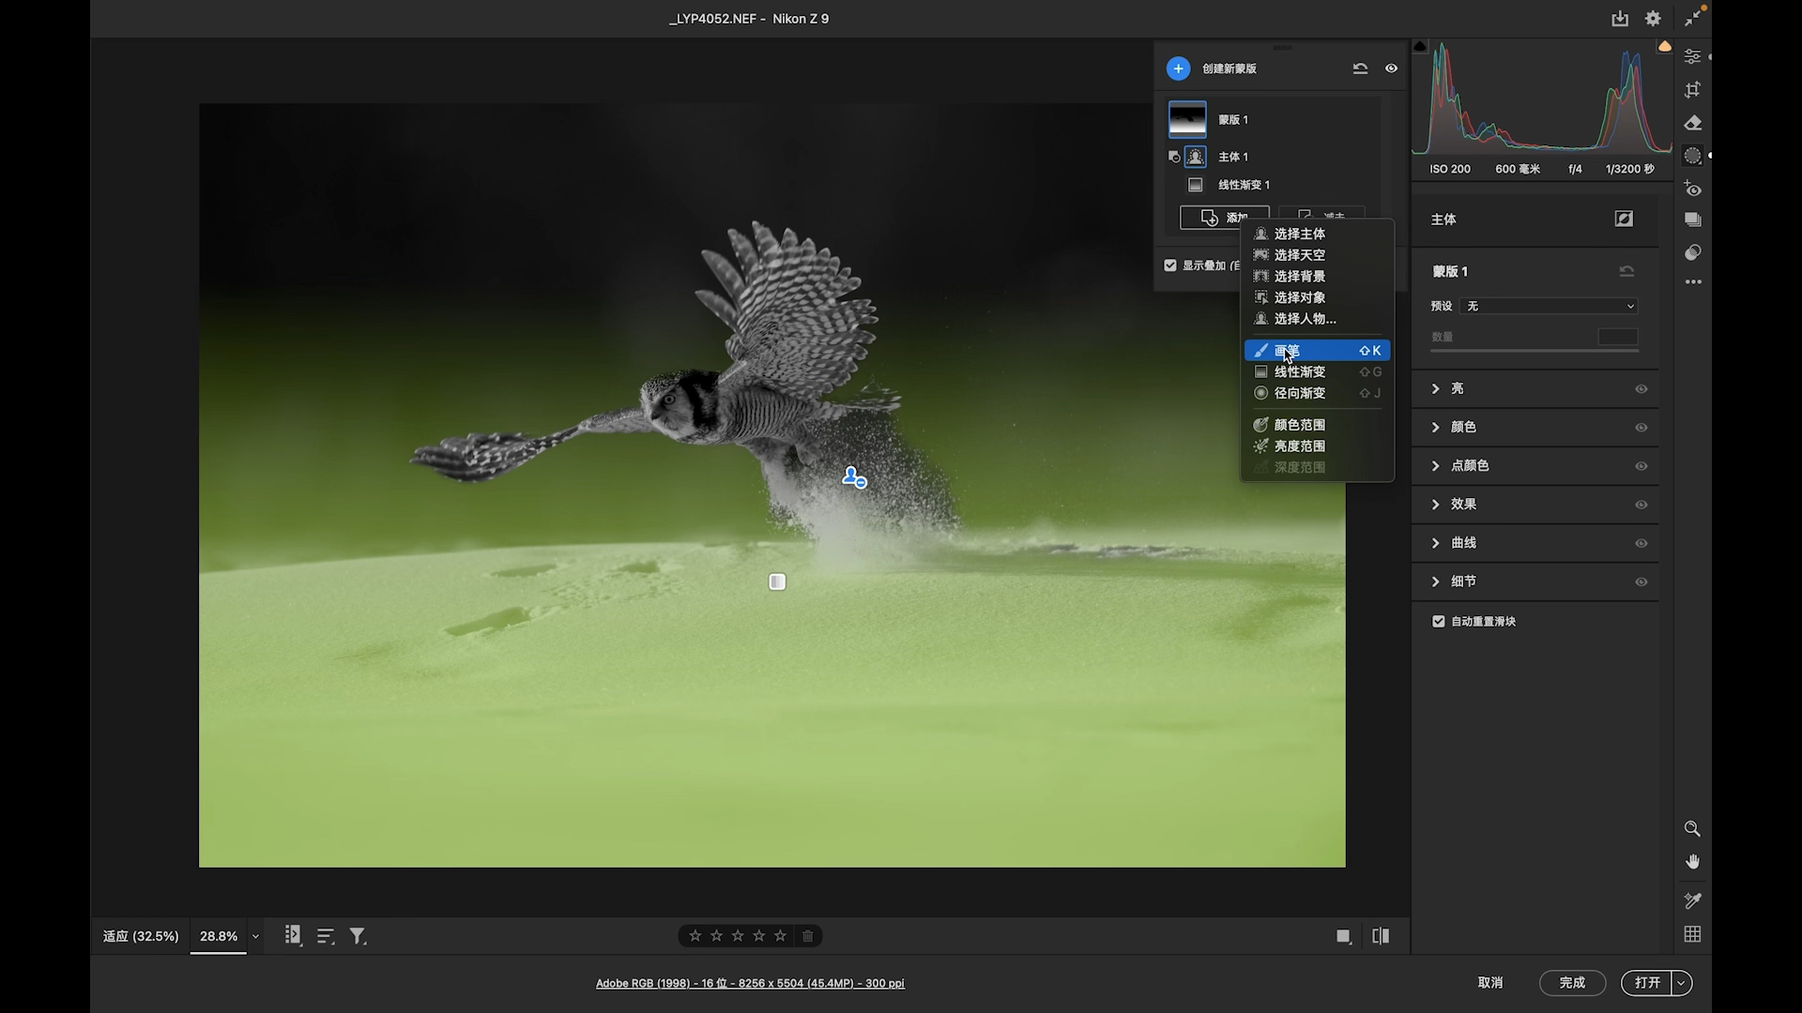Toggle highlight clipping warning in histogram
Image resolution: width=1802 pixels, height=1013 pixels.
pos(1664,46)
